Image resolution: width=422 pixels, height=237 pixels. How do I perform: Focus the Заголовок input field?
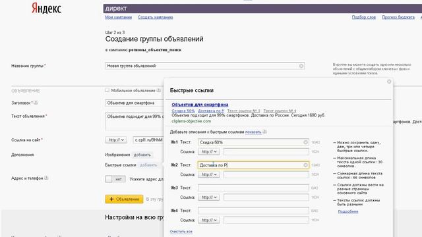(135, 103)
